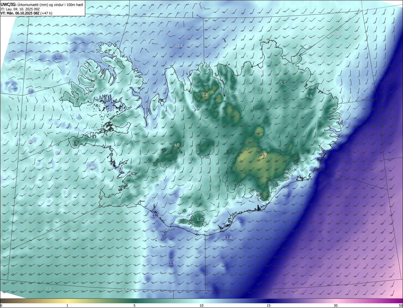The height and width of the screenshot is (308, 403).
Task: Click the '30' tick on the color scale
Action: tap(336, 306)
